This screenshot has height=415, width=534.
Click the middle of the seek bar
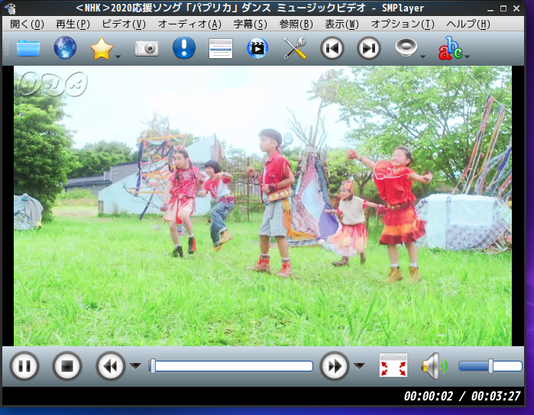tap(231, 366)
